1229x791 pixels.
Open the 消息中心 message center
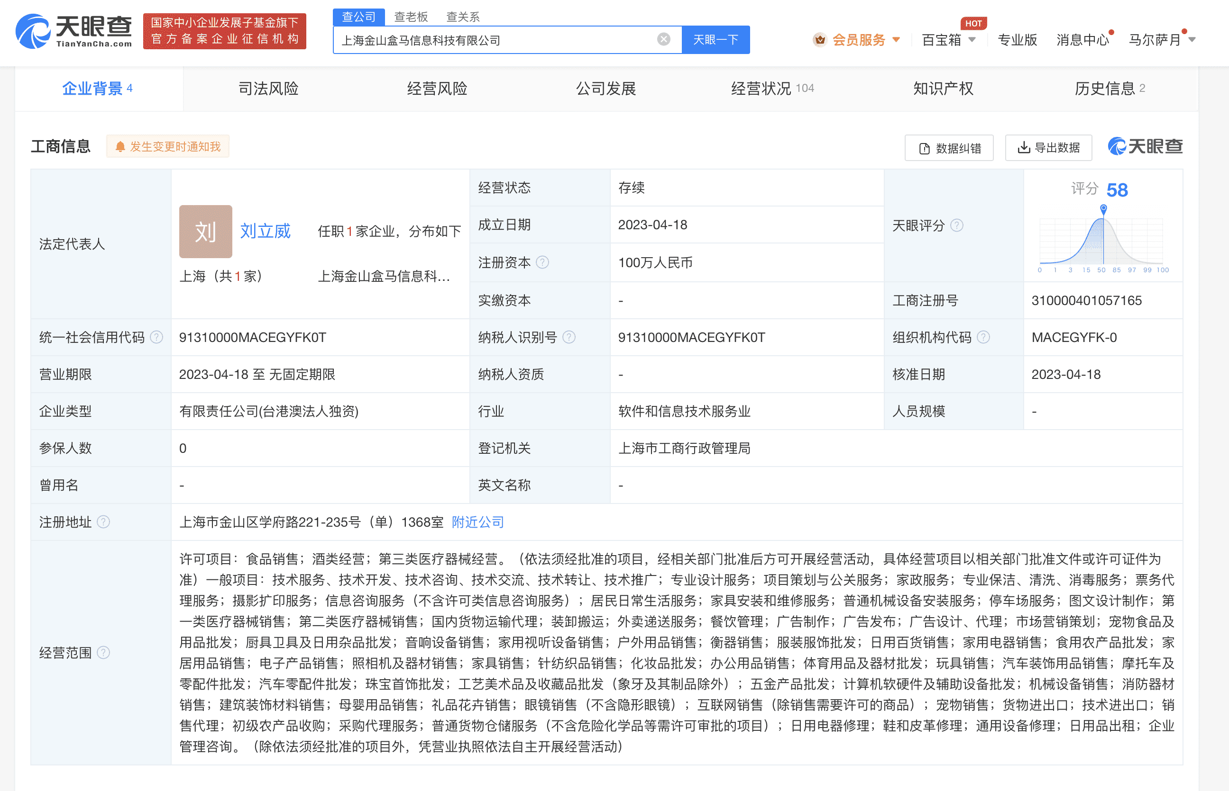point(1082,40)
